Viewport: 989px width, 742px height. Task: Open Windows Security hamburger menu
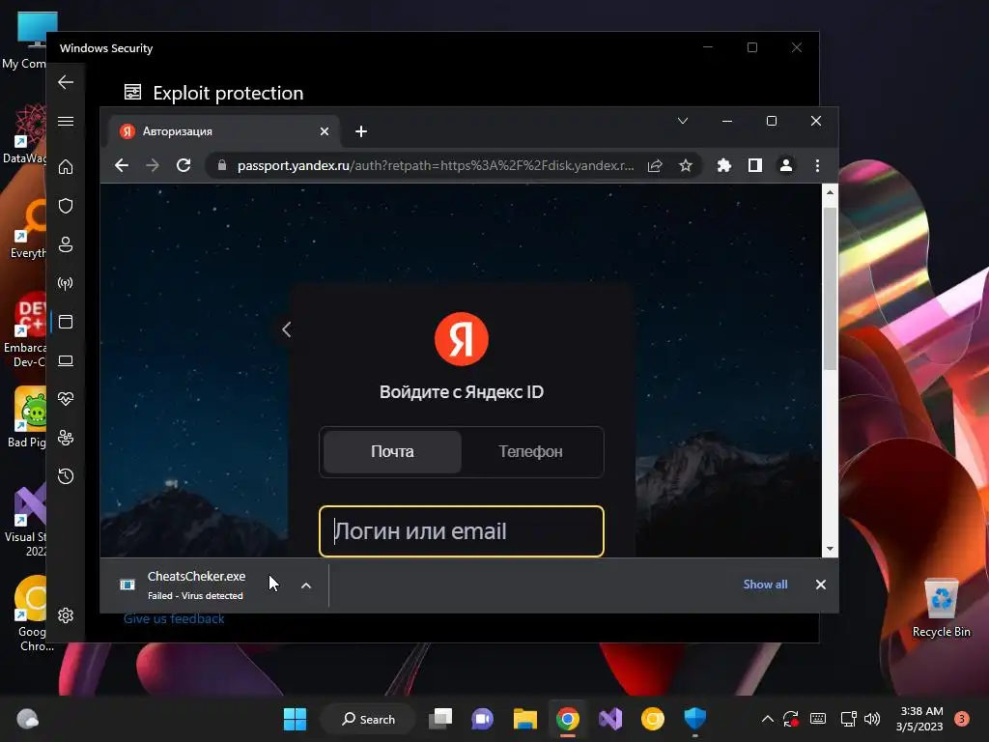coord(66,121)
